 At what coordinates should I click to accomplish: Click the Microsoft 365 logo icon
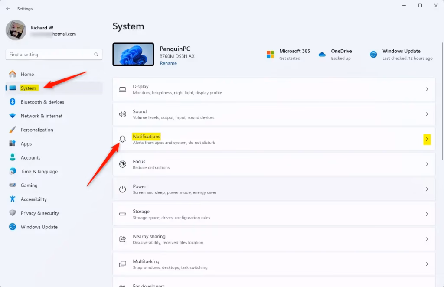[271, 54]
